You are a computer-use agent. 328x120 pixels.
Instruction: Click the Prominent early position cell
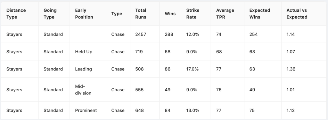pyautogui.click(x=86, y=110)
